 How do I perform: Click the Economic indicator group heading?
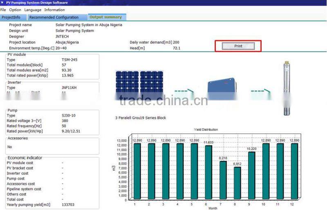click(25, 158)
